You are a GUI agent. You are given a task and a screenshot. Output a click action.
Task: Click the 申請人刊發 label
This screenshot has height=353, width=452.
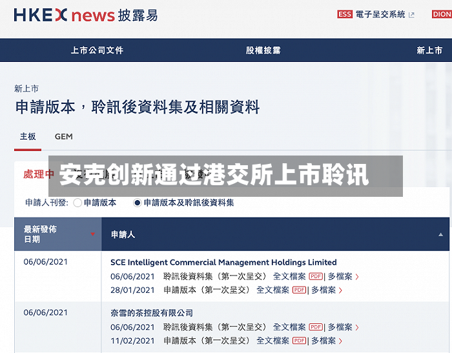[46, 203]
